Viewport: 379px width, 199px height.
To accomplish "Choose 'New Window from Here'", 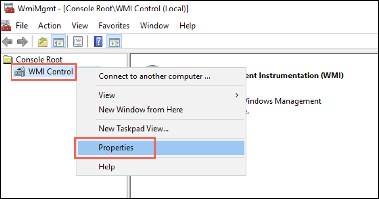I will [141, 110].
